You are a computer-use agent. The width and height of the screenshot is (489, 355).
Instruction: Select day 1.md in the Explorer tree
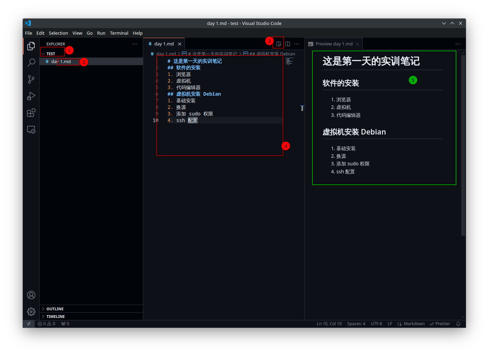click(x=91, y=62)
